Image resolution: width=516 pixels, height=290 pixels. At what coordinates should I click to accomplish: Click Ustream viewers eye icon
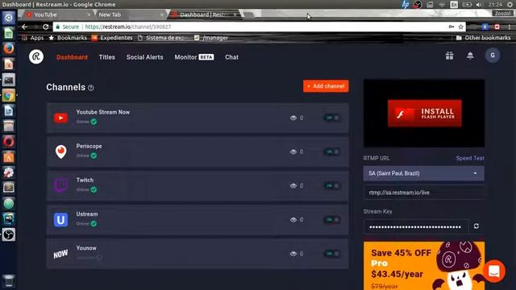pyautogui.click(x=293, y=220)
